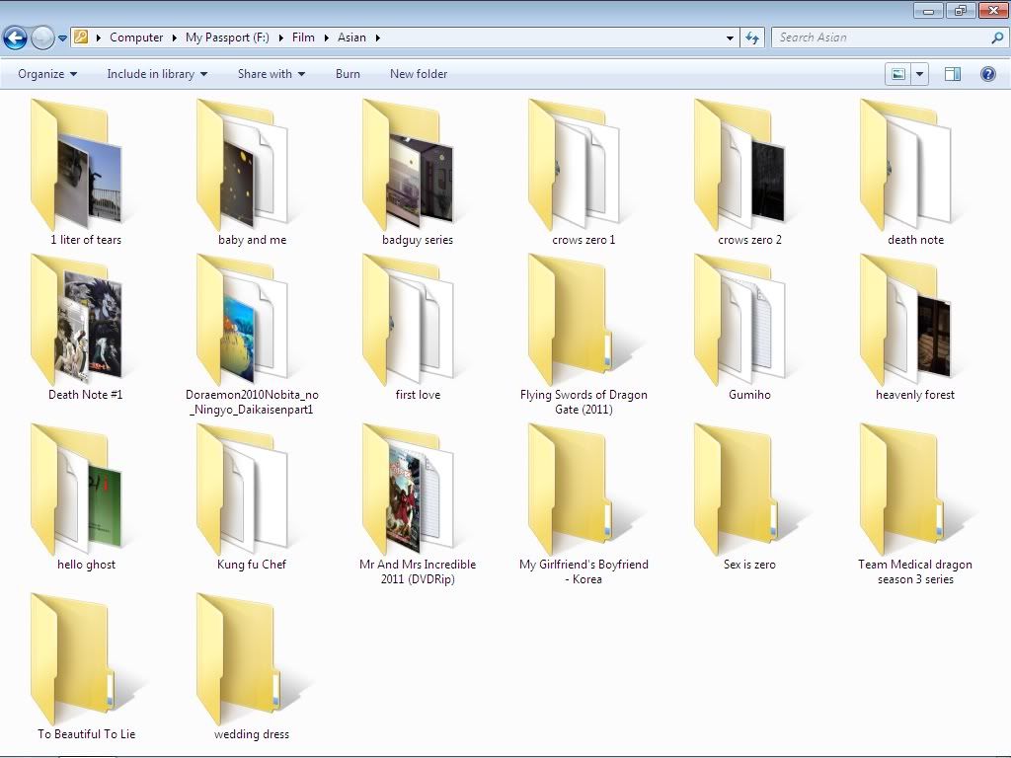Open 'Mr And Mrs Incredible' folder icon
Image resolution: width=1011 pixels, height=758 pixels.
pyautogui.click(x=409, y=490)
